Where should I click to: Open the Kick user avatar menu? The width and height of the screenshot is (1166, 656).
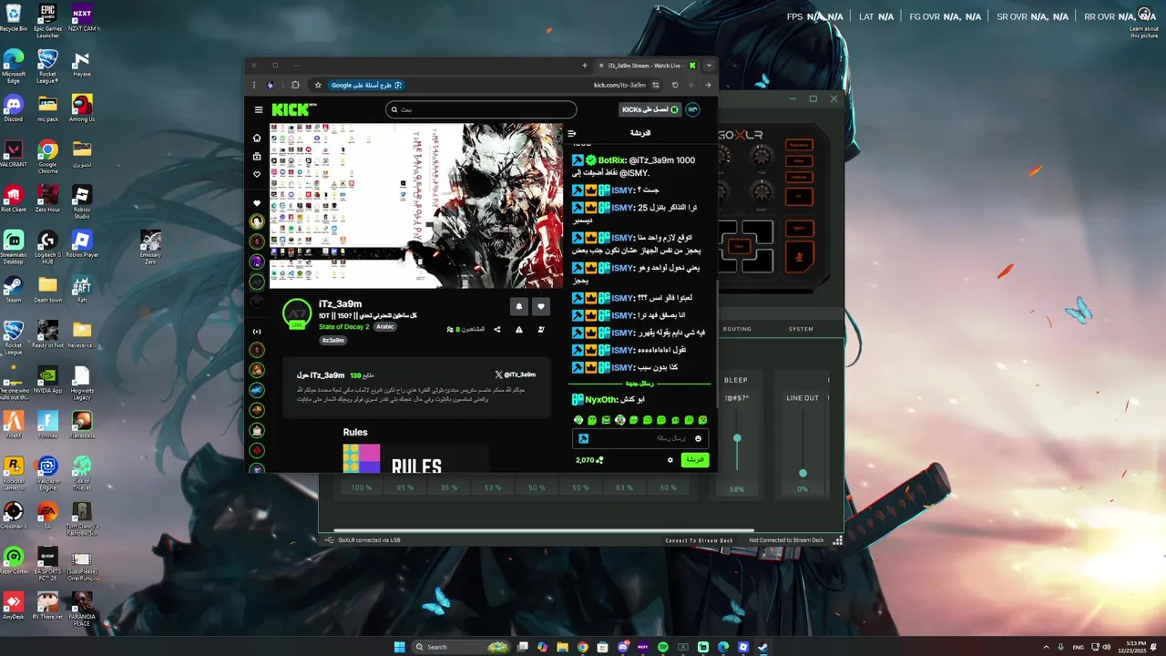pyautogui.click(x=692, y=109)
